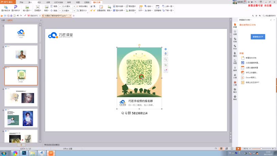The height and width of the screenshot is (156, 277).
Task: Select slide 1 thumbnail
Action: coord(21,34)
